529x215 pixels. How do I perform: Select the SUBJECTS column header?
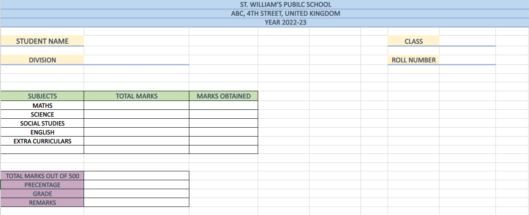pyautogui.click(x=42, y=96)
